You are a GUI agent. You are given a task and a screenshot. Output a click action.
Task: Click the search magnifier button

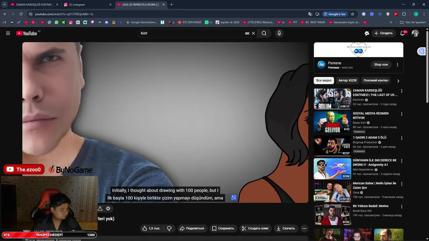[x=264, y=33]
